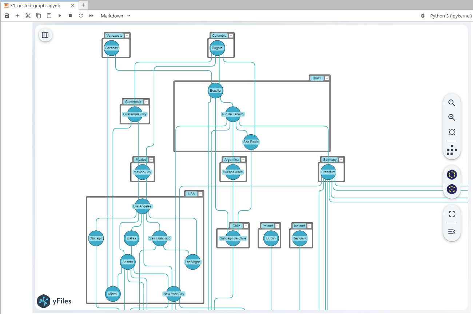
Task: Select Python 3 (ipykernel) kernel name
Action: point(451,16)
